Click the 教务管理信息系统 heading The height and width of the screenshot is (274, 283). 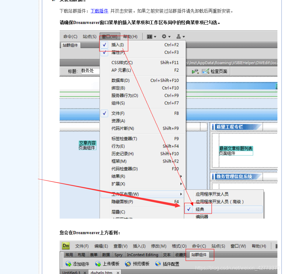click(x=234, y=177)
